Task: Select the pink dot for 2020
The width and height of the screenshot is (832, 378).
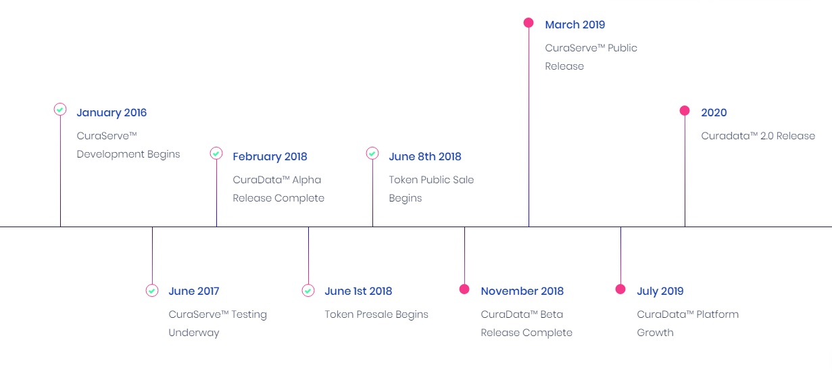Action: [685, 110]
